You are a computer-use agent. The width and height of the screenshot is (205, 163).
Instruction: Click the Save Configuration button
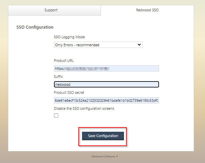click(103, 136)
